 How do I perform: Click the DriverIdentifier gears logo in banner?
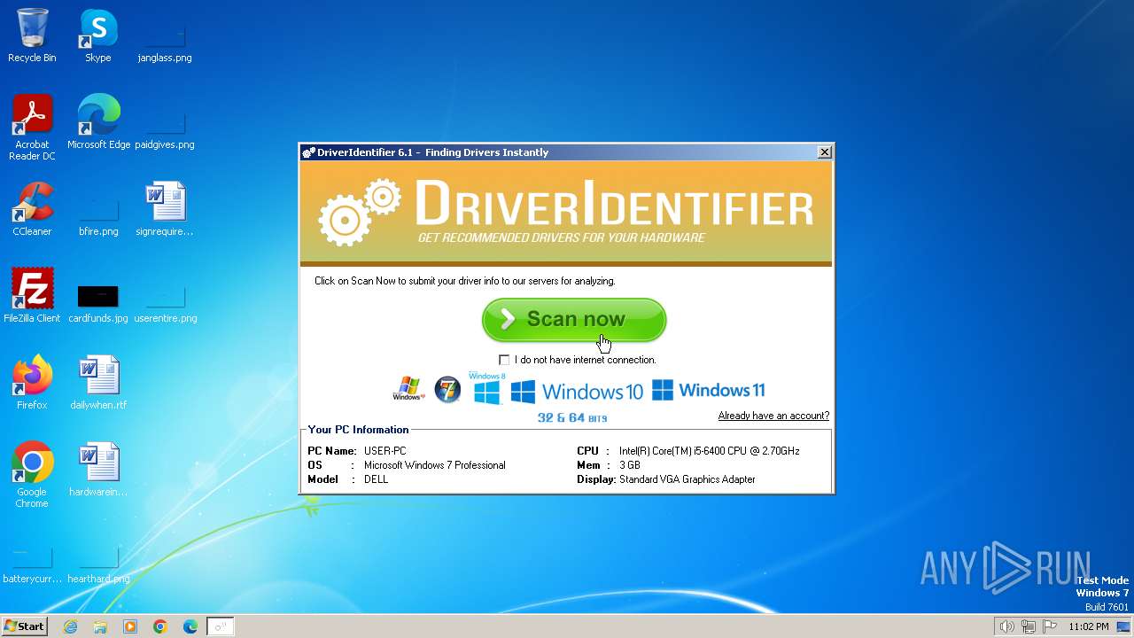pos(360,212)
